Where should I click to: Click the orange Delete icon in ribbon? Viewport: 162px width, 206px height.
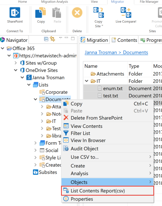click(x=77, y=12)
